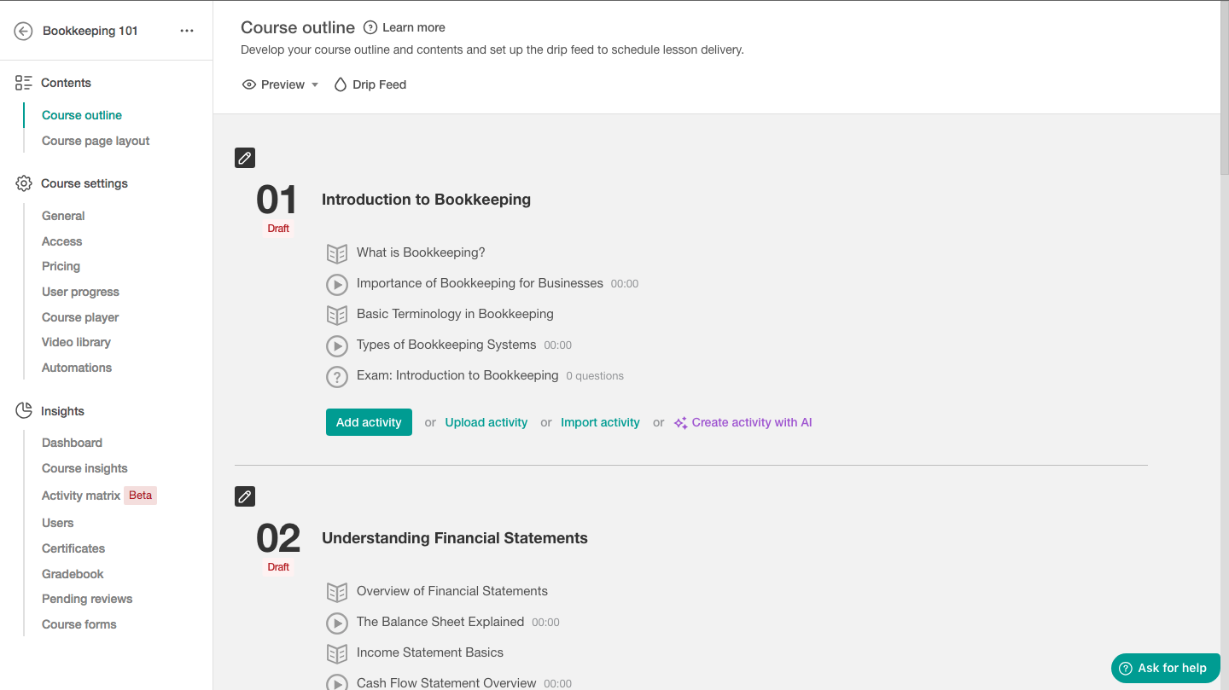Click the Insights chart icon in the sidebar
Screen dimensions: 1229x690
pyautogui.click(x=24, y=410)
